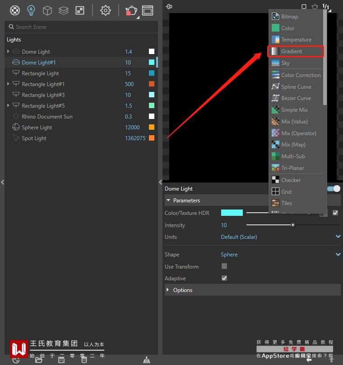This screenshot has width=343, height=365.
Task: Open the Geometry tab cube icon
Action: (47, 10)
